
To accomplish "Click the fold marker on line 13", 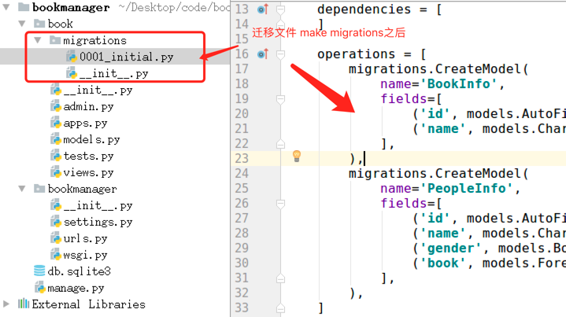I will tap(280, 9).
